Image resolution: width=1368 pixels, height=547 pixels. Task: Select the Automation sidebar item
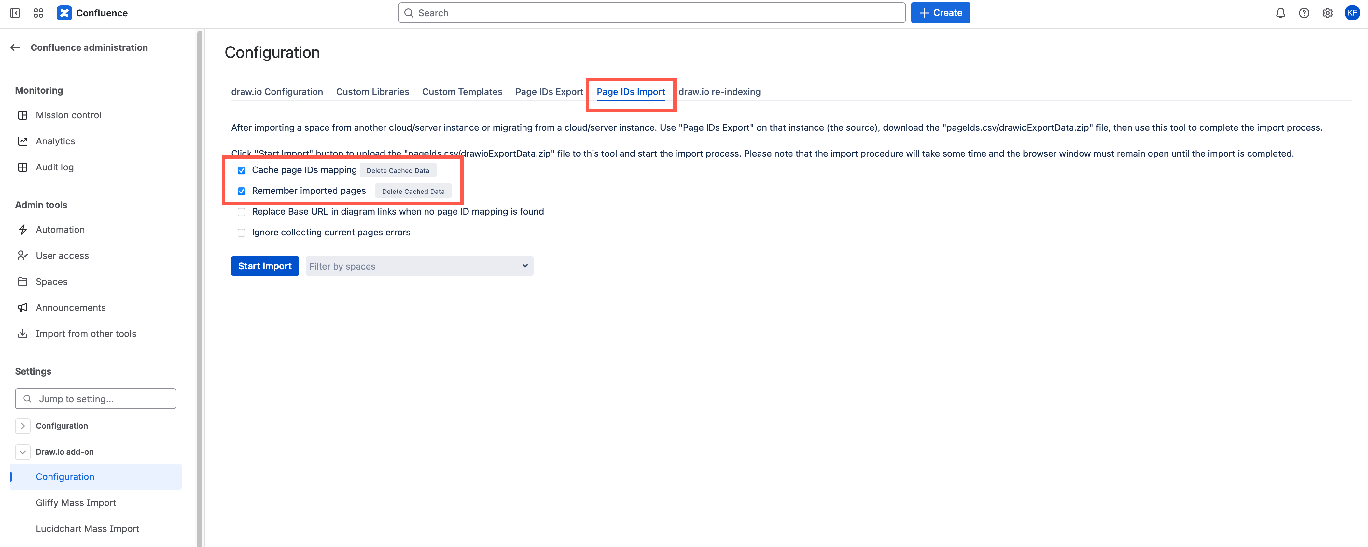pyautogui.click(x=60, y=229)
